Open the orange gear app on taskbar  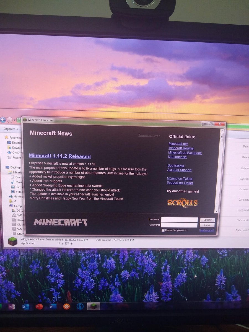click(66, 306)
